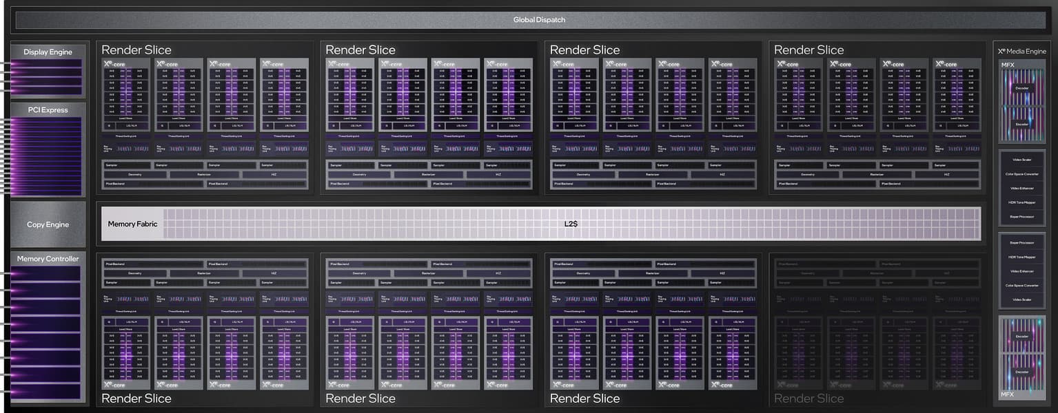Select the lower Bayer Processor block

pyautogui.click(x=1021, y=242)
